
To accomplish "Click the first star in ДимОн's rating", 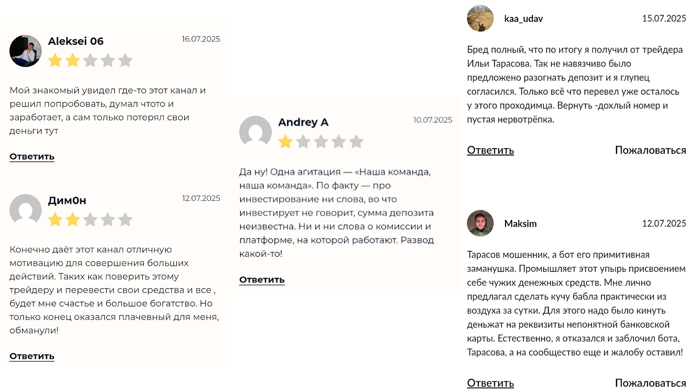I will [55, 220].
